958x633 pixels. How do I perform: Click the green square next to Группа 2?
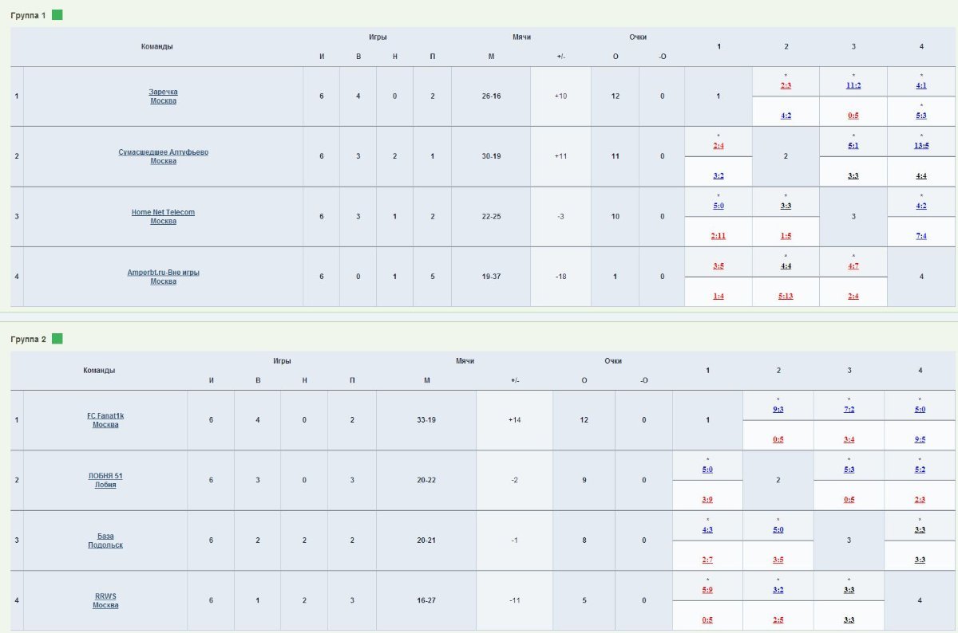click(57, 339)
